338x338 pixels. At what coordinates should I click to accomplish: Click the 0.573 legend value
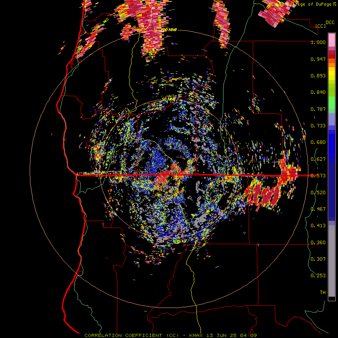tap(318, 176)
